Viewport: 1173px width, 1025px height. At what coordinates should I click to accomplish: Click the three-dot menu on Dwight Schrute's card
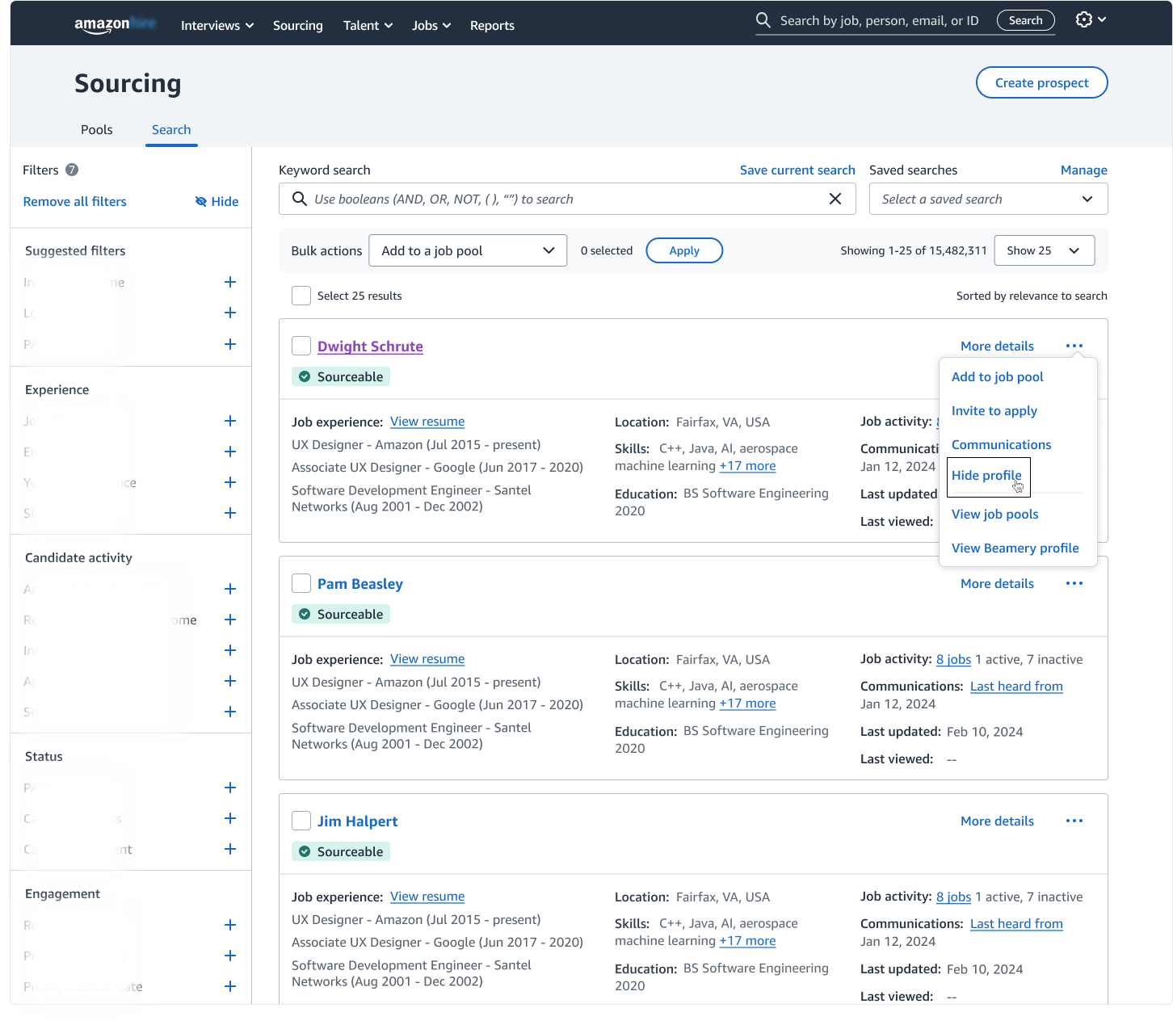[1074, 346]
